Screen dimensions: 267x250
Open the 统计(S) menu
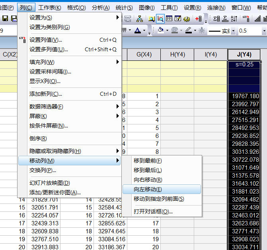(124, 8)
